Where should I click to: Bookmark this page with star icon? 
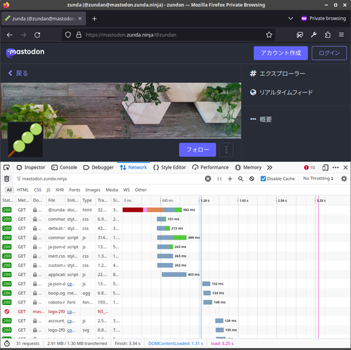(x=269, y=35)
